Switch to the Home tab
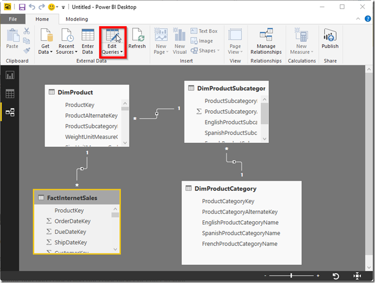Viewport: 375px width, 283px height. (x=42, y=19)
